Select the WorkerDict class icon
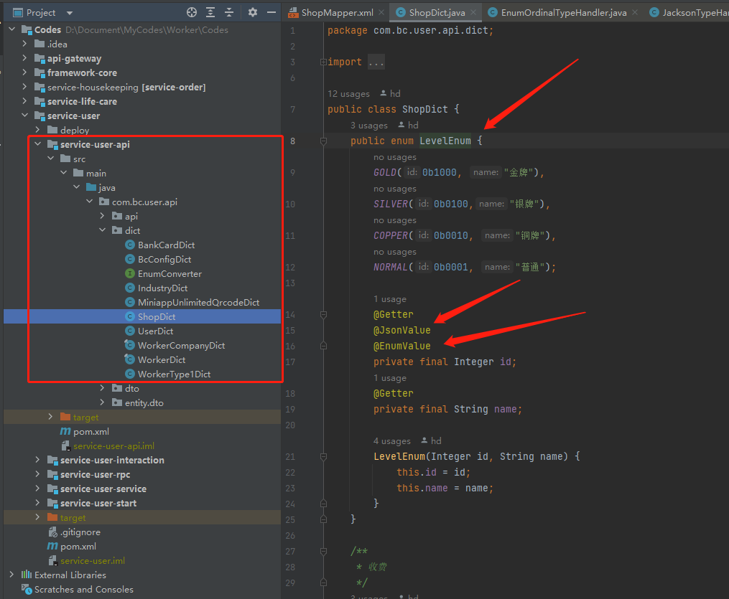This screenshot has width=729, height=599. [x=130, y=359]
